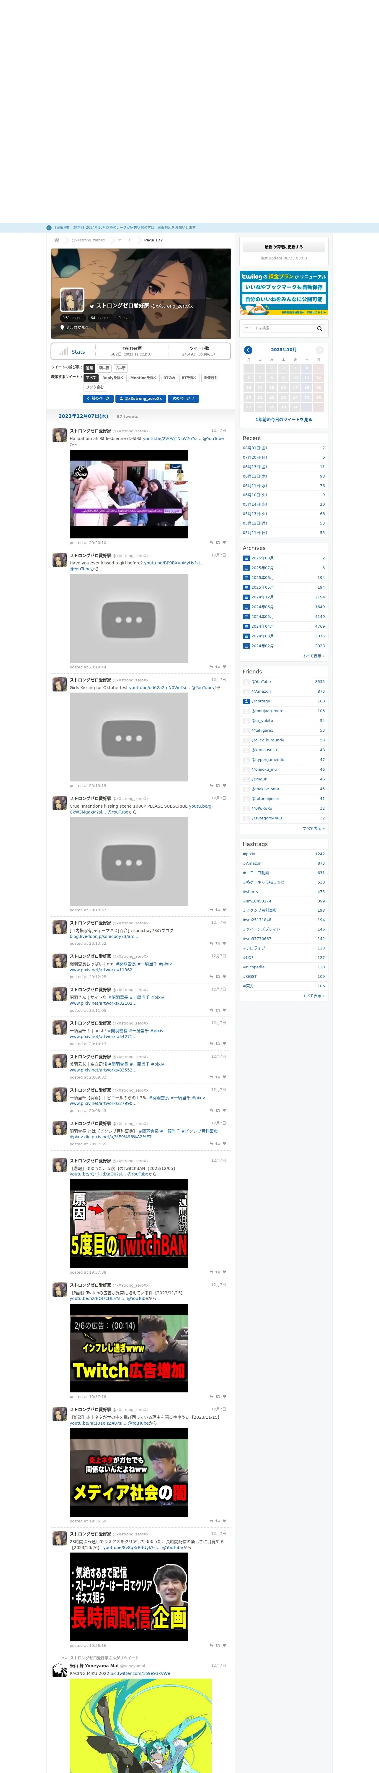Toggle Mentionを除く filter
This screenshot has width=379, height=1773.
click(144, 378)
